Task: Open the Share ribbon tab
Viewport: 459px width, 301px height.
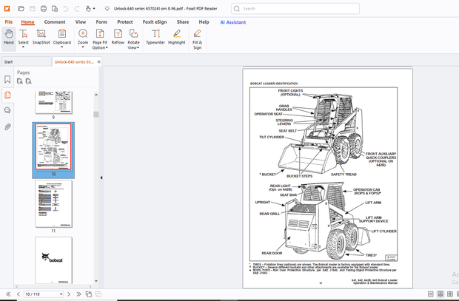Action: coord(183,22)
